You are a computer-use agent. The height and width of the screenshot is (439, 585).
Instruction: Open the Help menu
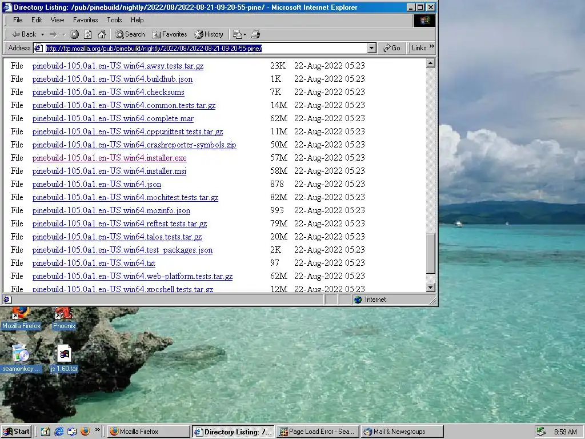pos(137,20)
